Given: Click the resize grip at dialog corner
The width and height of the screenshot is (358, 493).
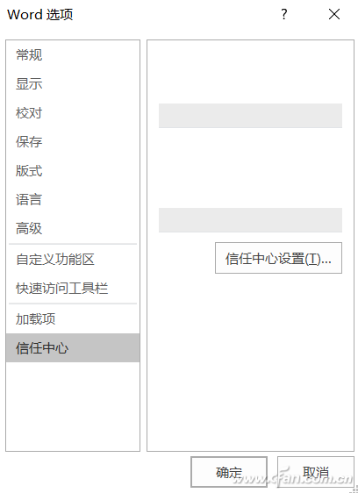Looking at the screenshot, I should (354, 489).
